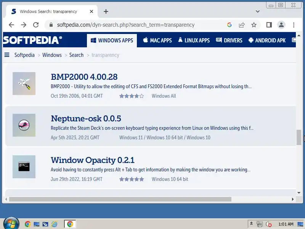
Task: Show hidden system tray icons
Action: pos(251,224)
